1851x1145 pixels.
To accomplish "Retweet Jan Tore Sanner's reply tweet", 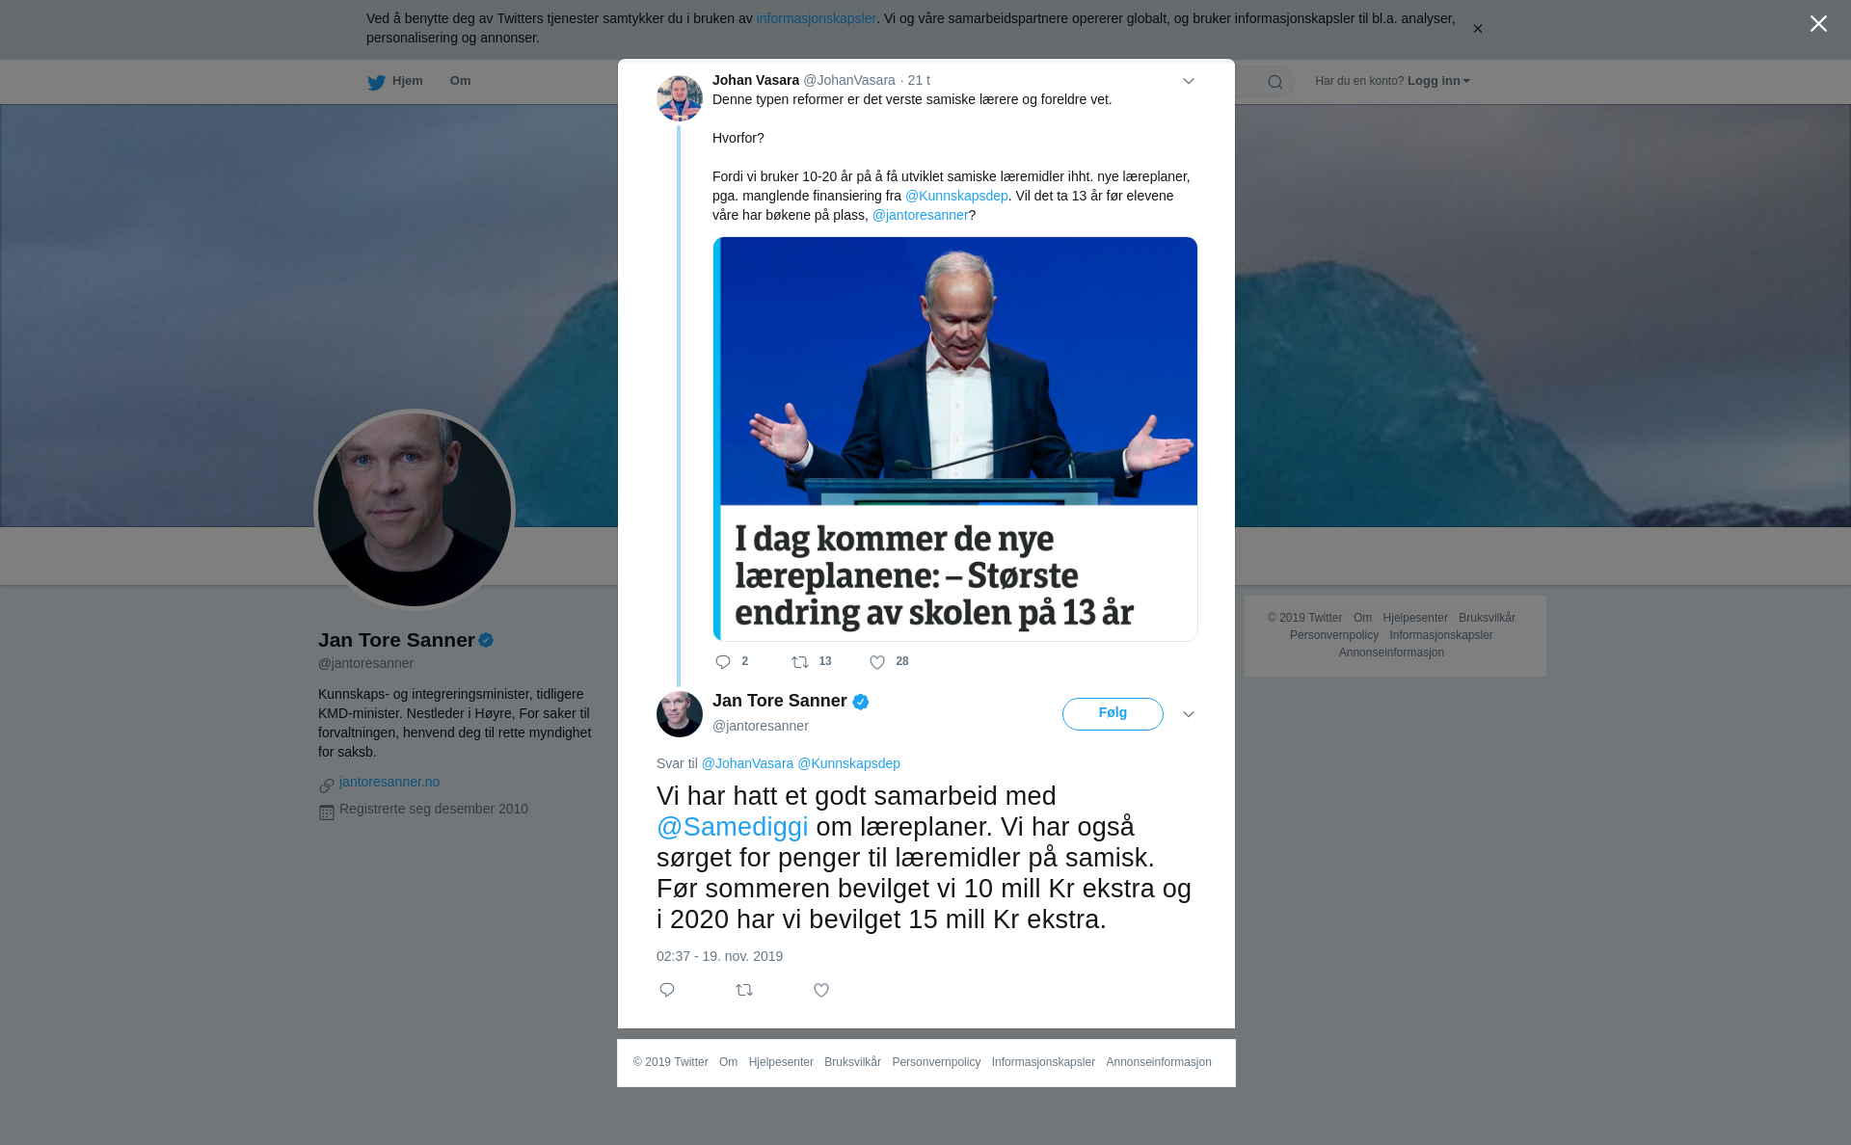I will (744, 990).
